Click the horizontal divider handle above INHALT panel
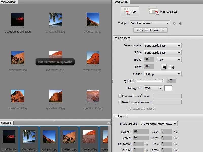Screen dimensions: 203x152 (55, 120)
